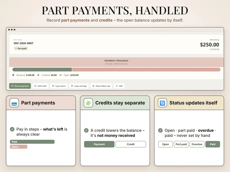Viewport: 230px width, 172px height.
Task: Click the PAYMENT PROGRESS heading
Action: pos(116,61)
